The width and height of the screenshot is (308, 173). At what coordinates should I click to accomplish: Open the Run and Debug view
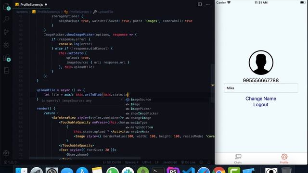click(x=6, y=45)
